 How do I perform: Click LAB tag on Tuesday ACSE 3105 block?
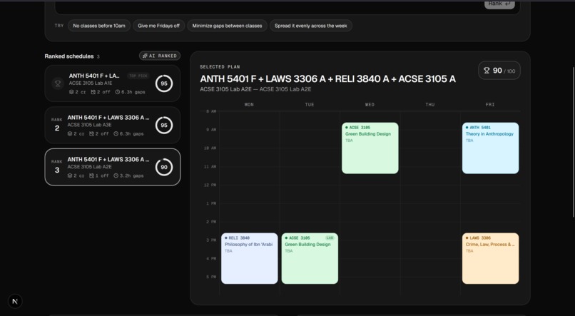pyautogui.click(x=330, y=238)
